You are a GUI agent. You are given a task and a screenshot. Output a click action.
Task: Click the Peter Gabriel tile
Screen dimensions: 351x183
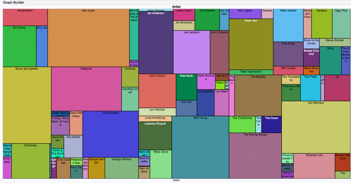pos(288,25)
